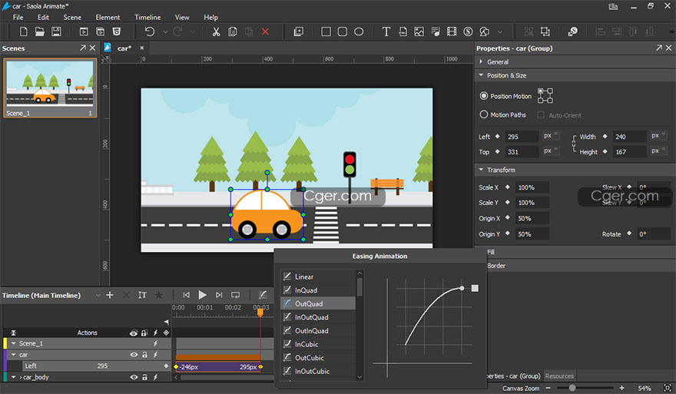This screenshot has width=676, height=394.
Task: Toggle Left keyframe diamond in Properties
Action: [x=498, y=136]
